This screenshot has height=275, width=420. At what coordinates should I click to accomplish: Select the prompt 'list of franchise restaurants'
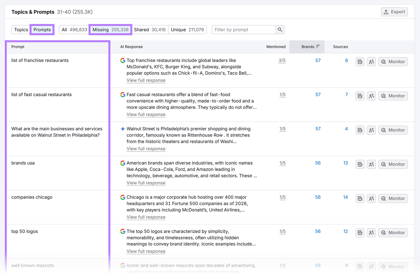40,61
